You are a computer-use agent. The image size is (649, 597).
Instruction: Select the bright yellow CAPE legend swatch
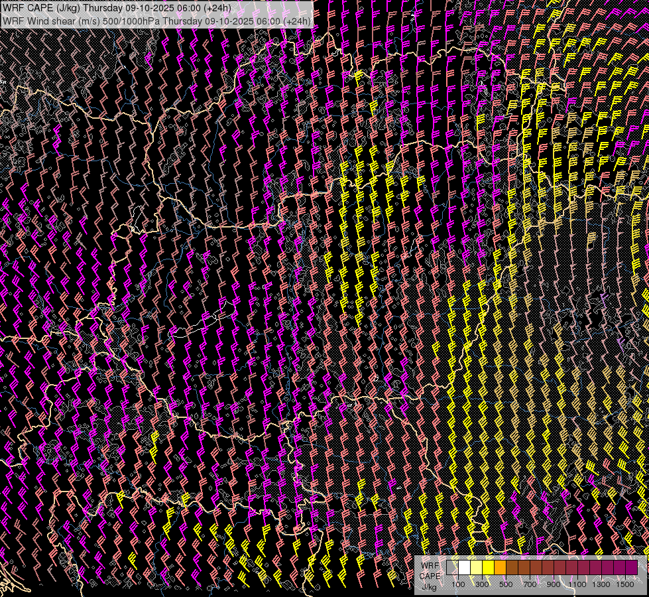pos(488,568)
